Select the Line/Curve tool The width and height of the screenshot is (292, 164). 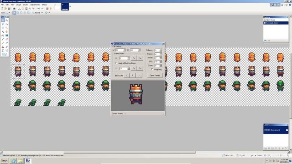[x=6, y=51]
